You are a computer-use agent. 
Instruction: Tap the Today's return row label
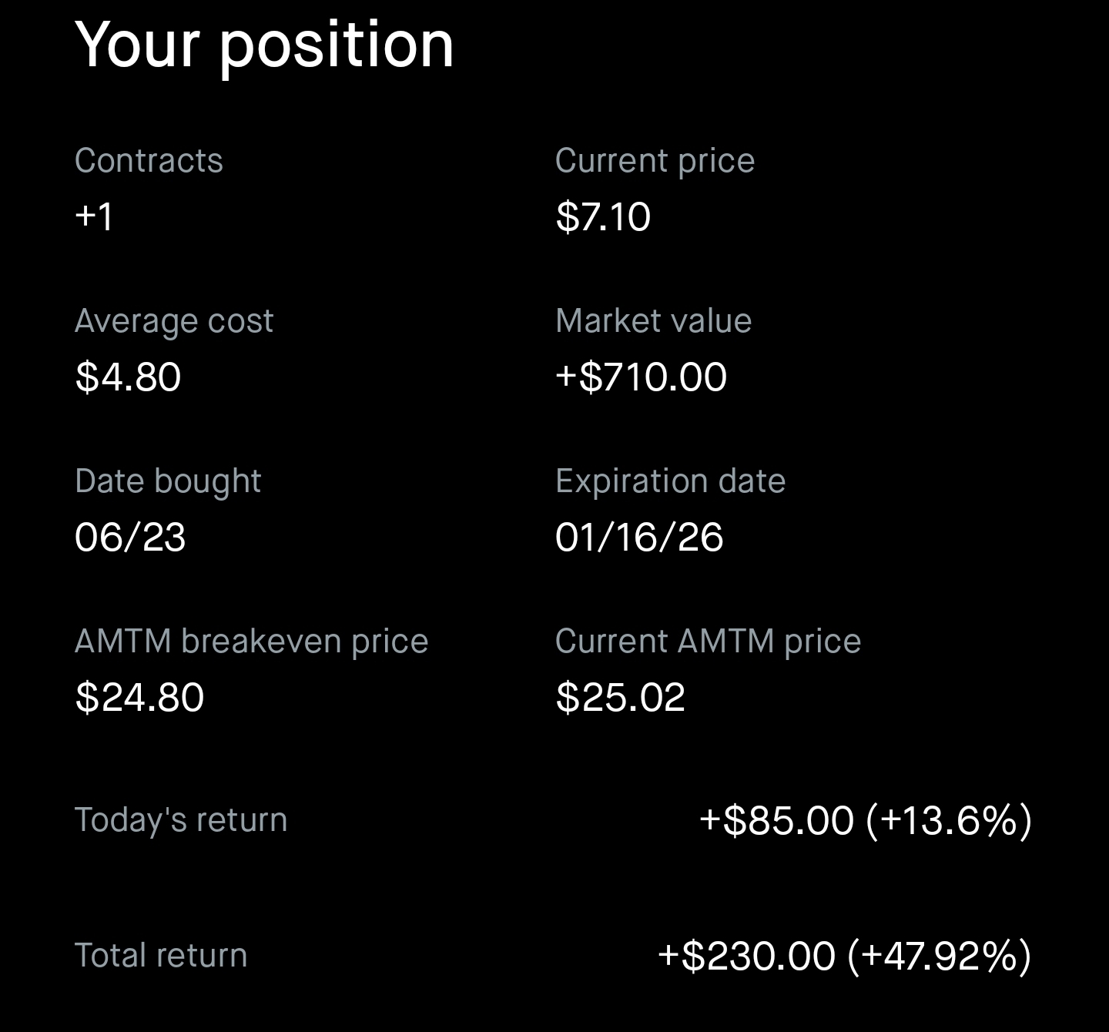click(181, 819)
